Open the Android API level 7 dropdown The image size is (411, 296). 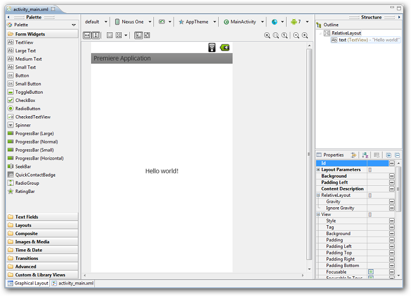(299, 22)
